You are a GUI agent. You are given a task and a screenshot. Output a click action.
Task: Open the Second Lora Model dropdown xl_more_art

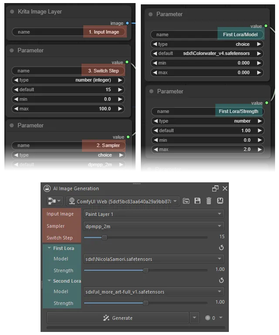(x=153, y=292)
